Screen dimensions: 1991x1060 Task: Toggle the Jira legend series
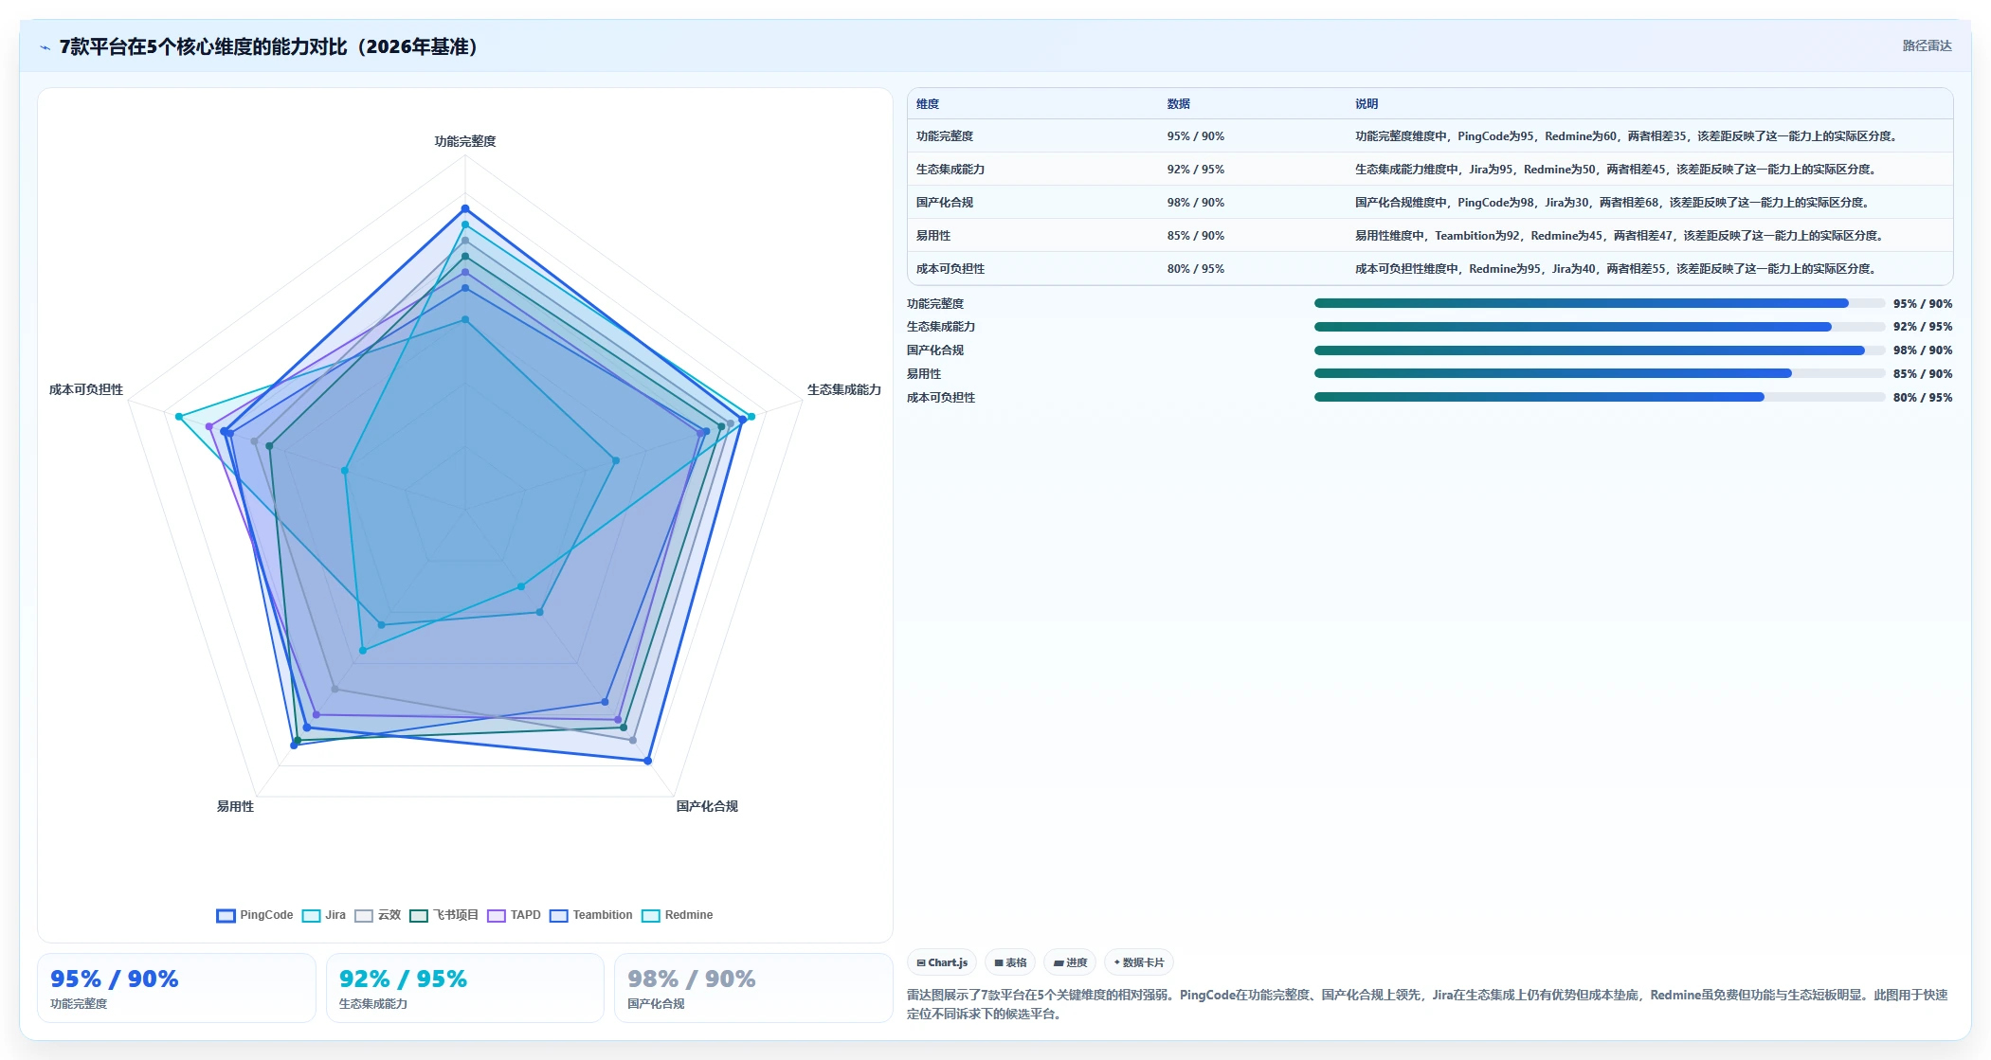pos(324,915)
